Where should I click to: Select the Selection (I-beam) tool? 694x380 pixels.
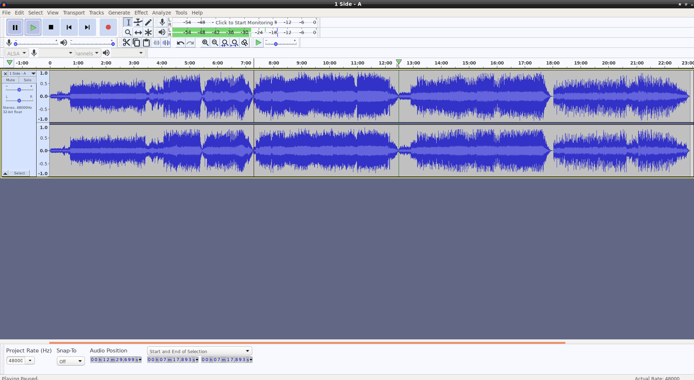point(128,22)
